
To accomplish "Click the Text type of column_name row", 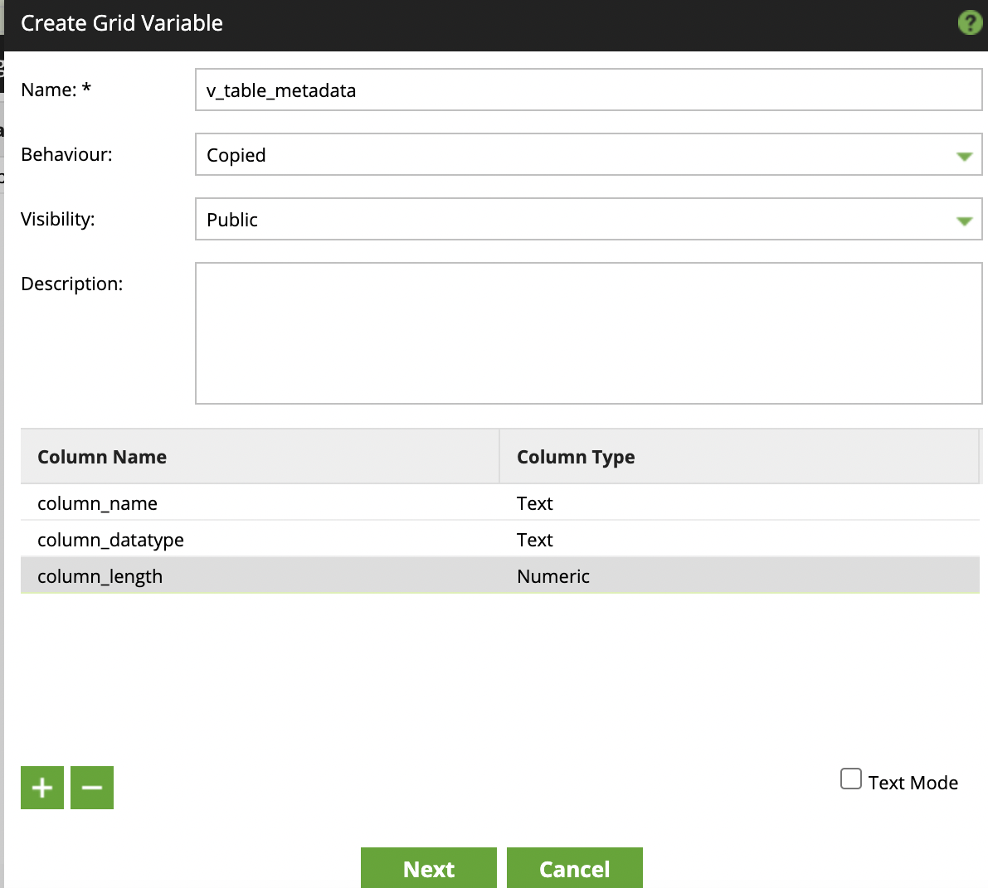I will pos(739,502).
